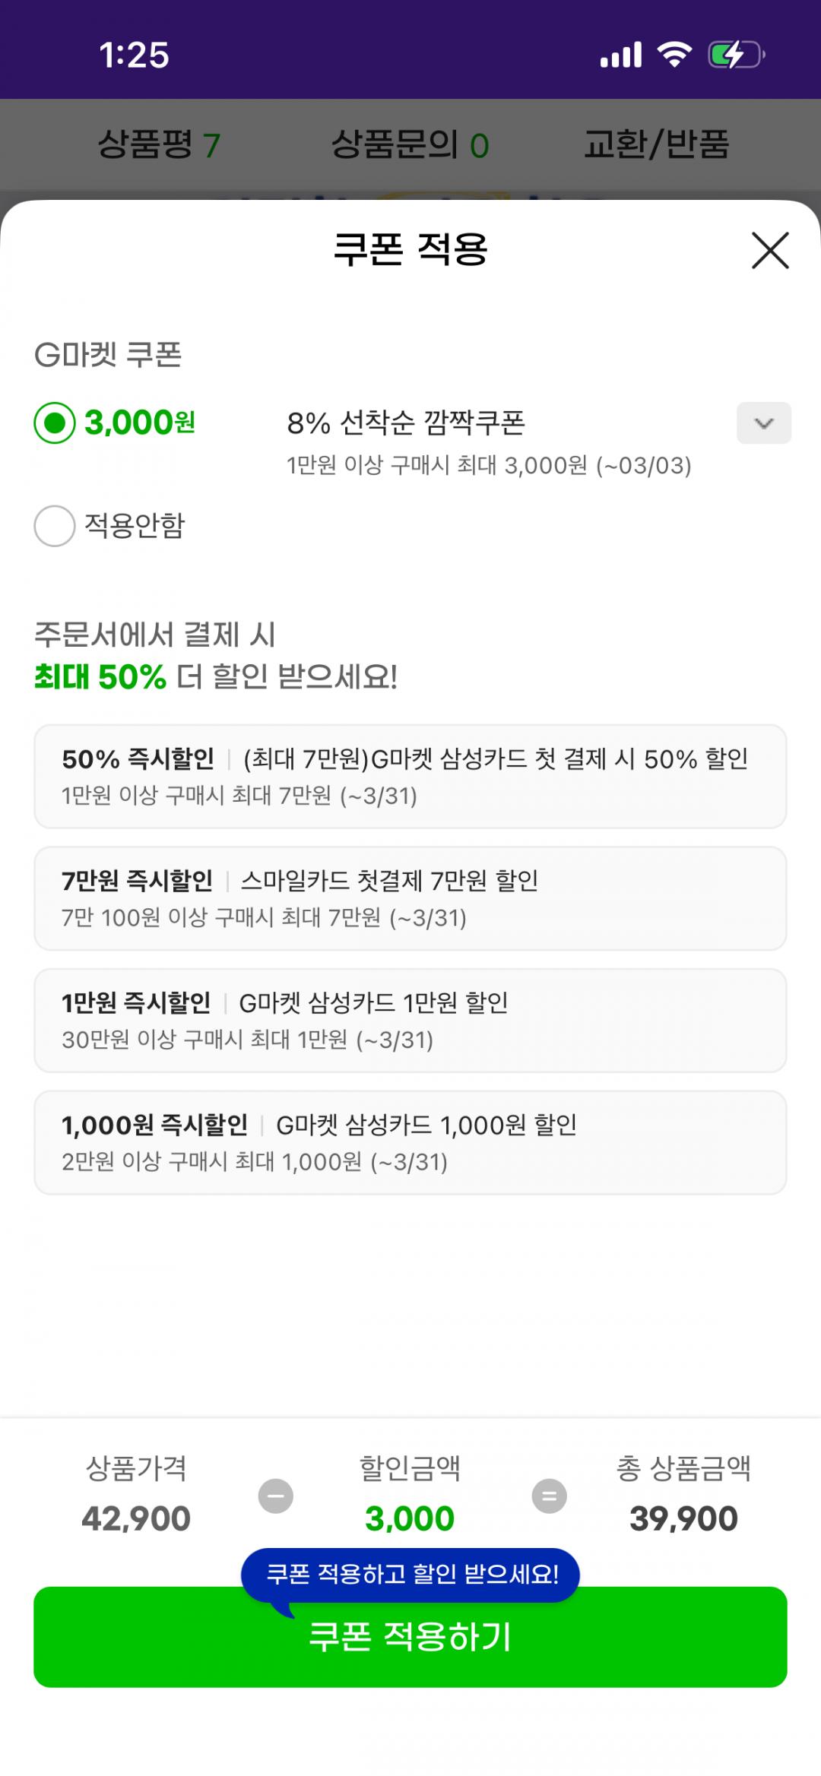Select the 3,000원 coupon radio button
The height and width of the screenshot is (1776, 821).
tap(55, 423)
